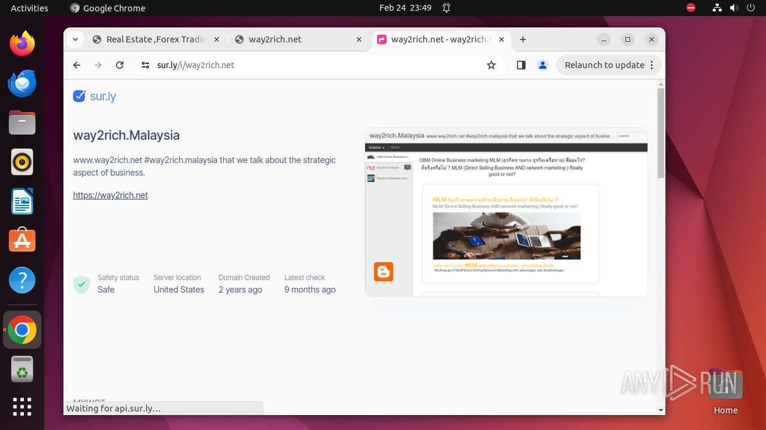Click the green Safe shield icon

81,284
